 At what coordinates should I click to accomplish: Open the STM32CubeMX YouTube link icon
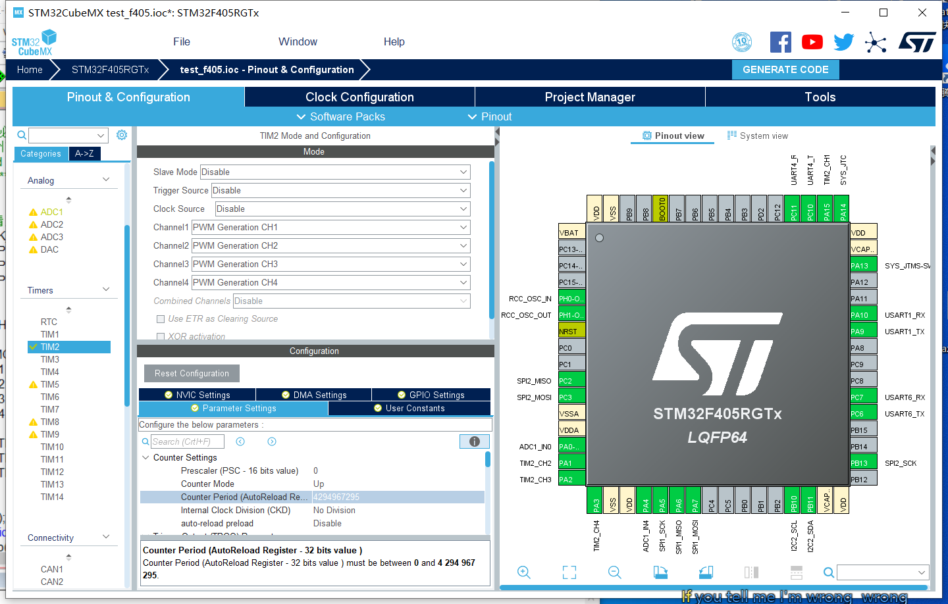click(x=812, y=41)
